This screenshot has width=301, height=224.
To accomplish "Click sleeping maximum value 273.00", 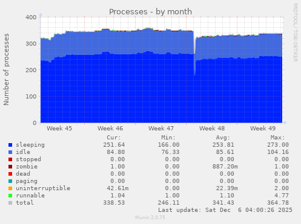I will (278, 145).
